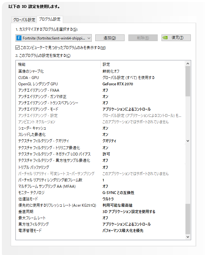The height and width of the screenshot is (255, 205).
Task: Toggle このコンピューターで見つかったプログラムのみを表示する checkbox
Action: click(17, 48)
